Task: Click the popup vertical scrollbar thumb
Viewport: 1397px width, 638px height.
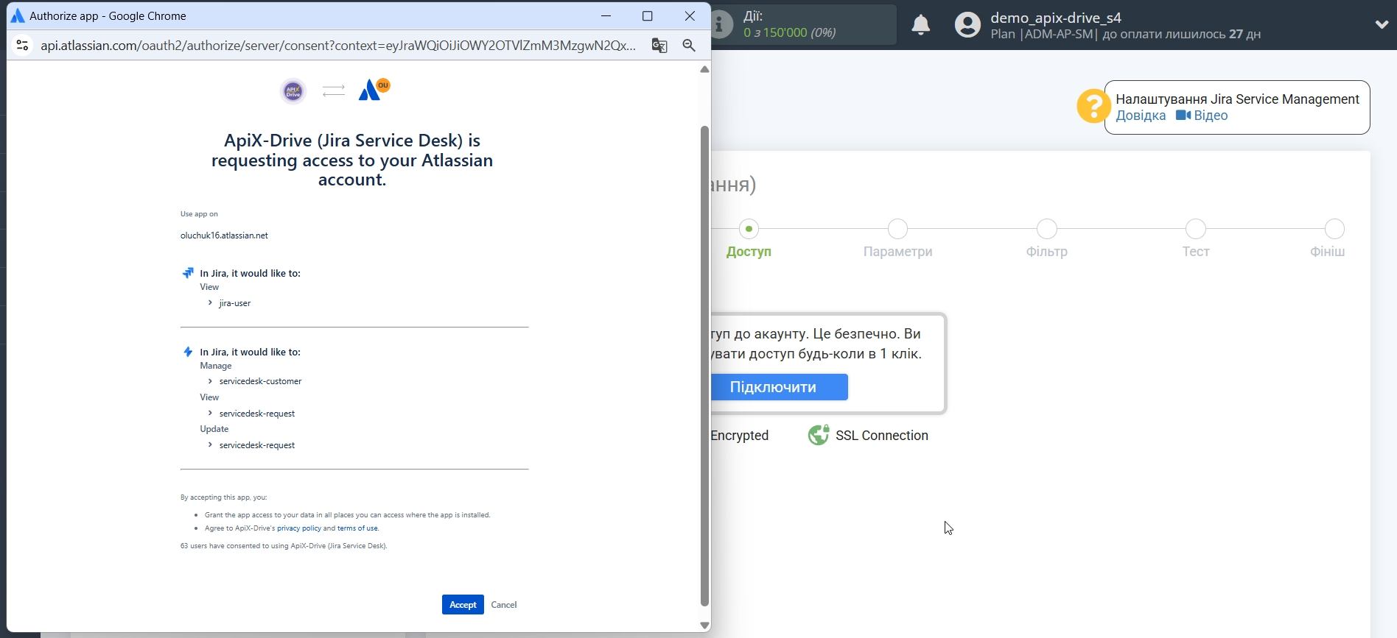Action: 704,366
